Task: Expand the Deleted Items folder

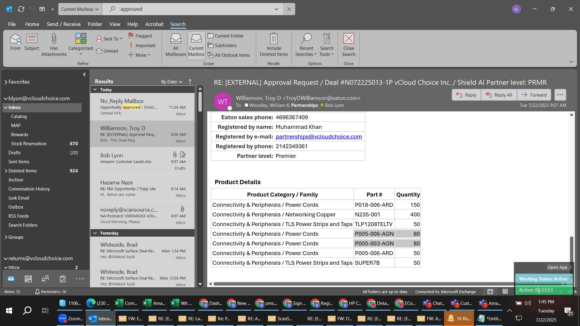Action: (x=6, y=171)
